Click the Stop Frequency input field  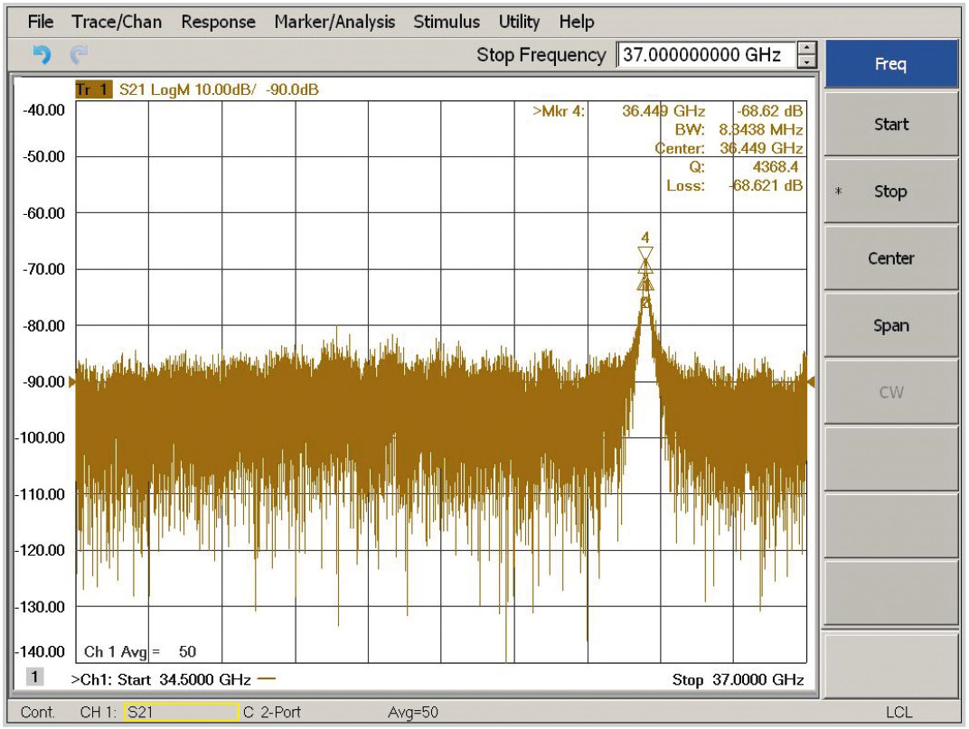coord(707,54)
